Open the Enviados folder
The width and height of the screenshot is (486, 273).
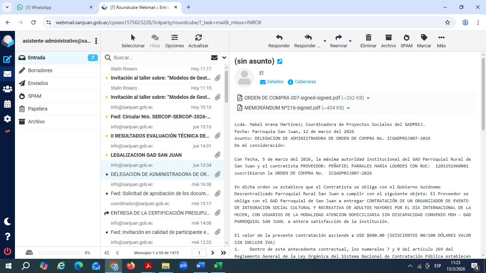(38, 83)
